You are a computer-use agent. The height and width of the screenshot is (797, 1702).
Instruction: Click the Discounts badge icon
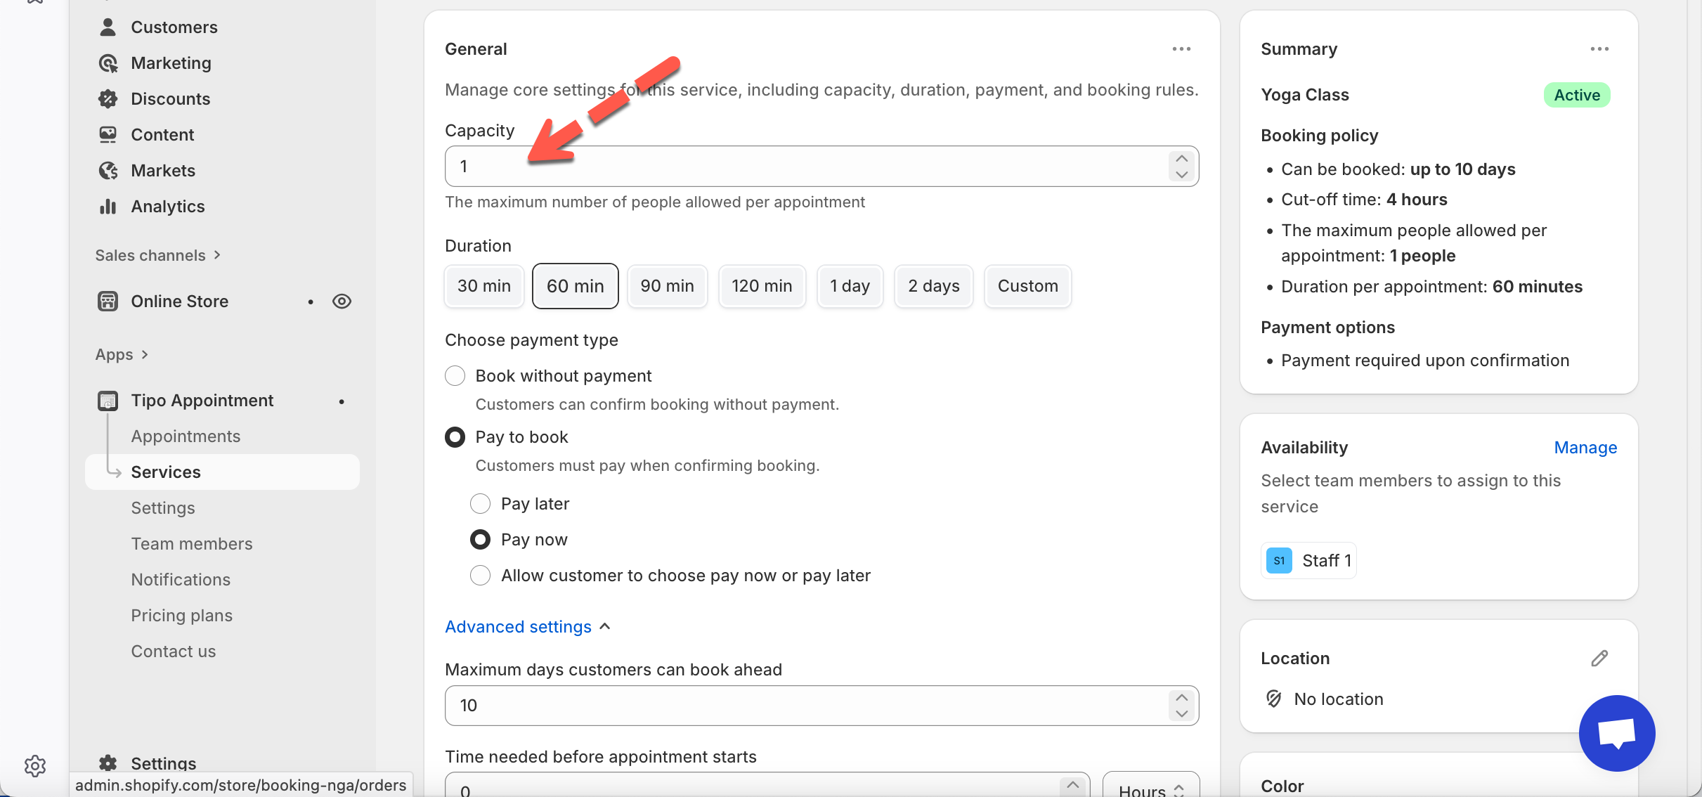(x=108, y=99)
